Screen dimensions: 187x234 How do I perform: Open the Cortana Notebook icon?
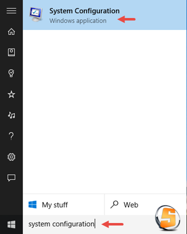11,52
